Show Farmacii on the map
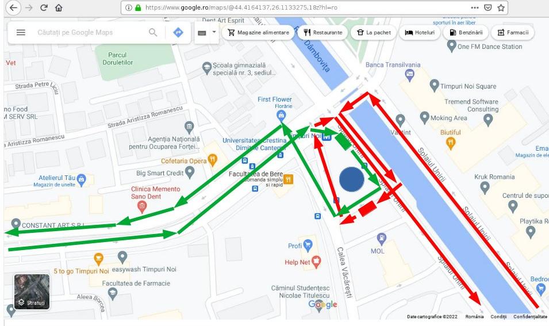The image size is (549, 326). pyautogui.click(x=513, y=33)
